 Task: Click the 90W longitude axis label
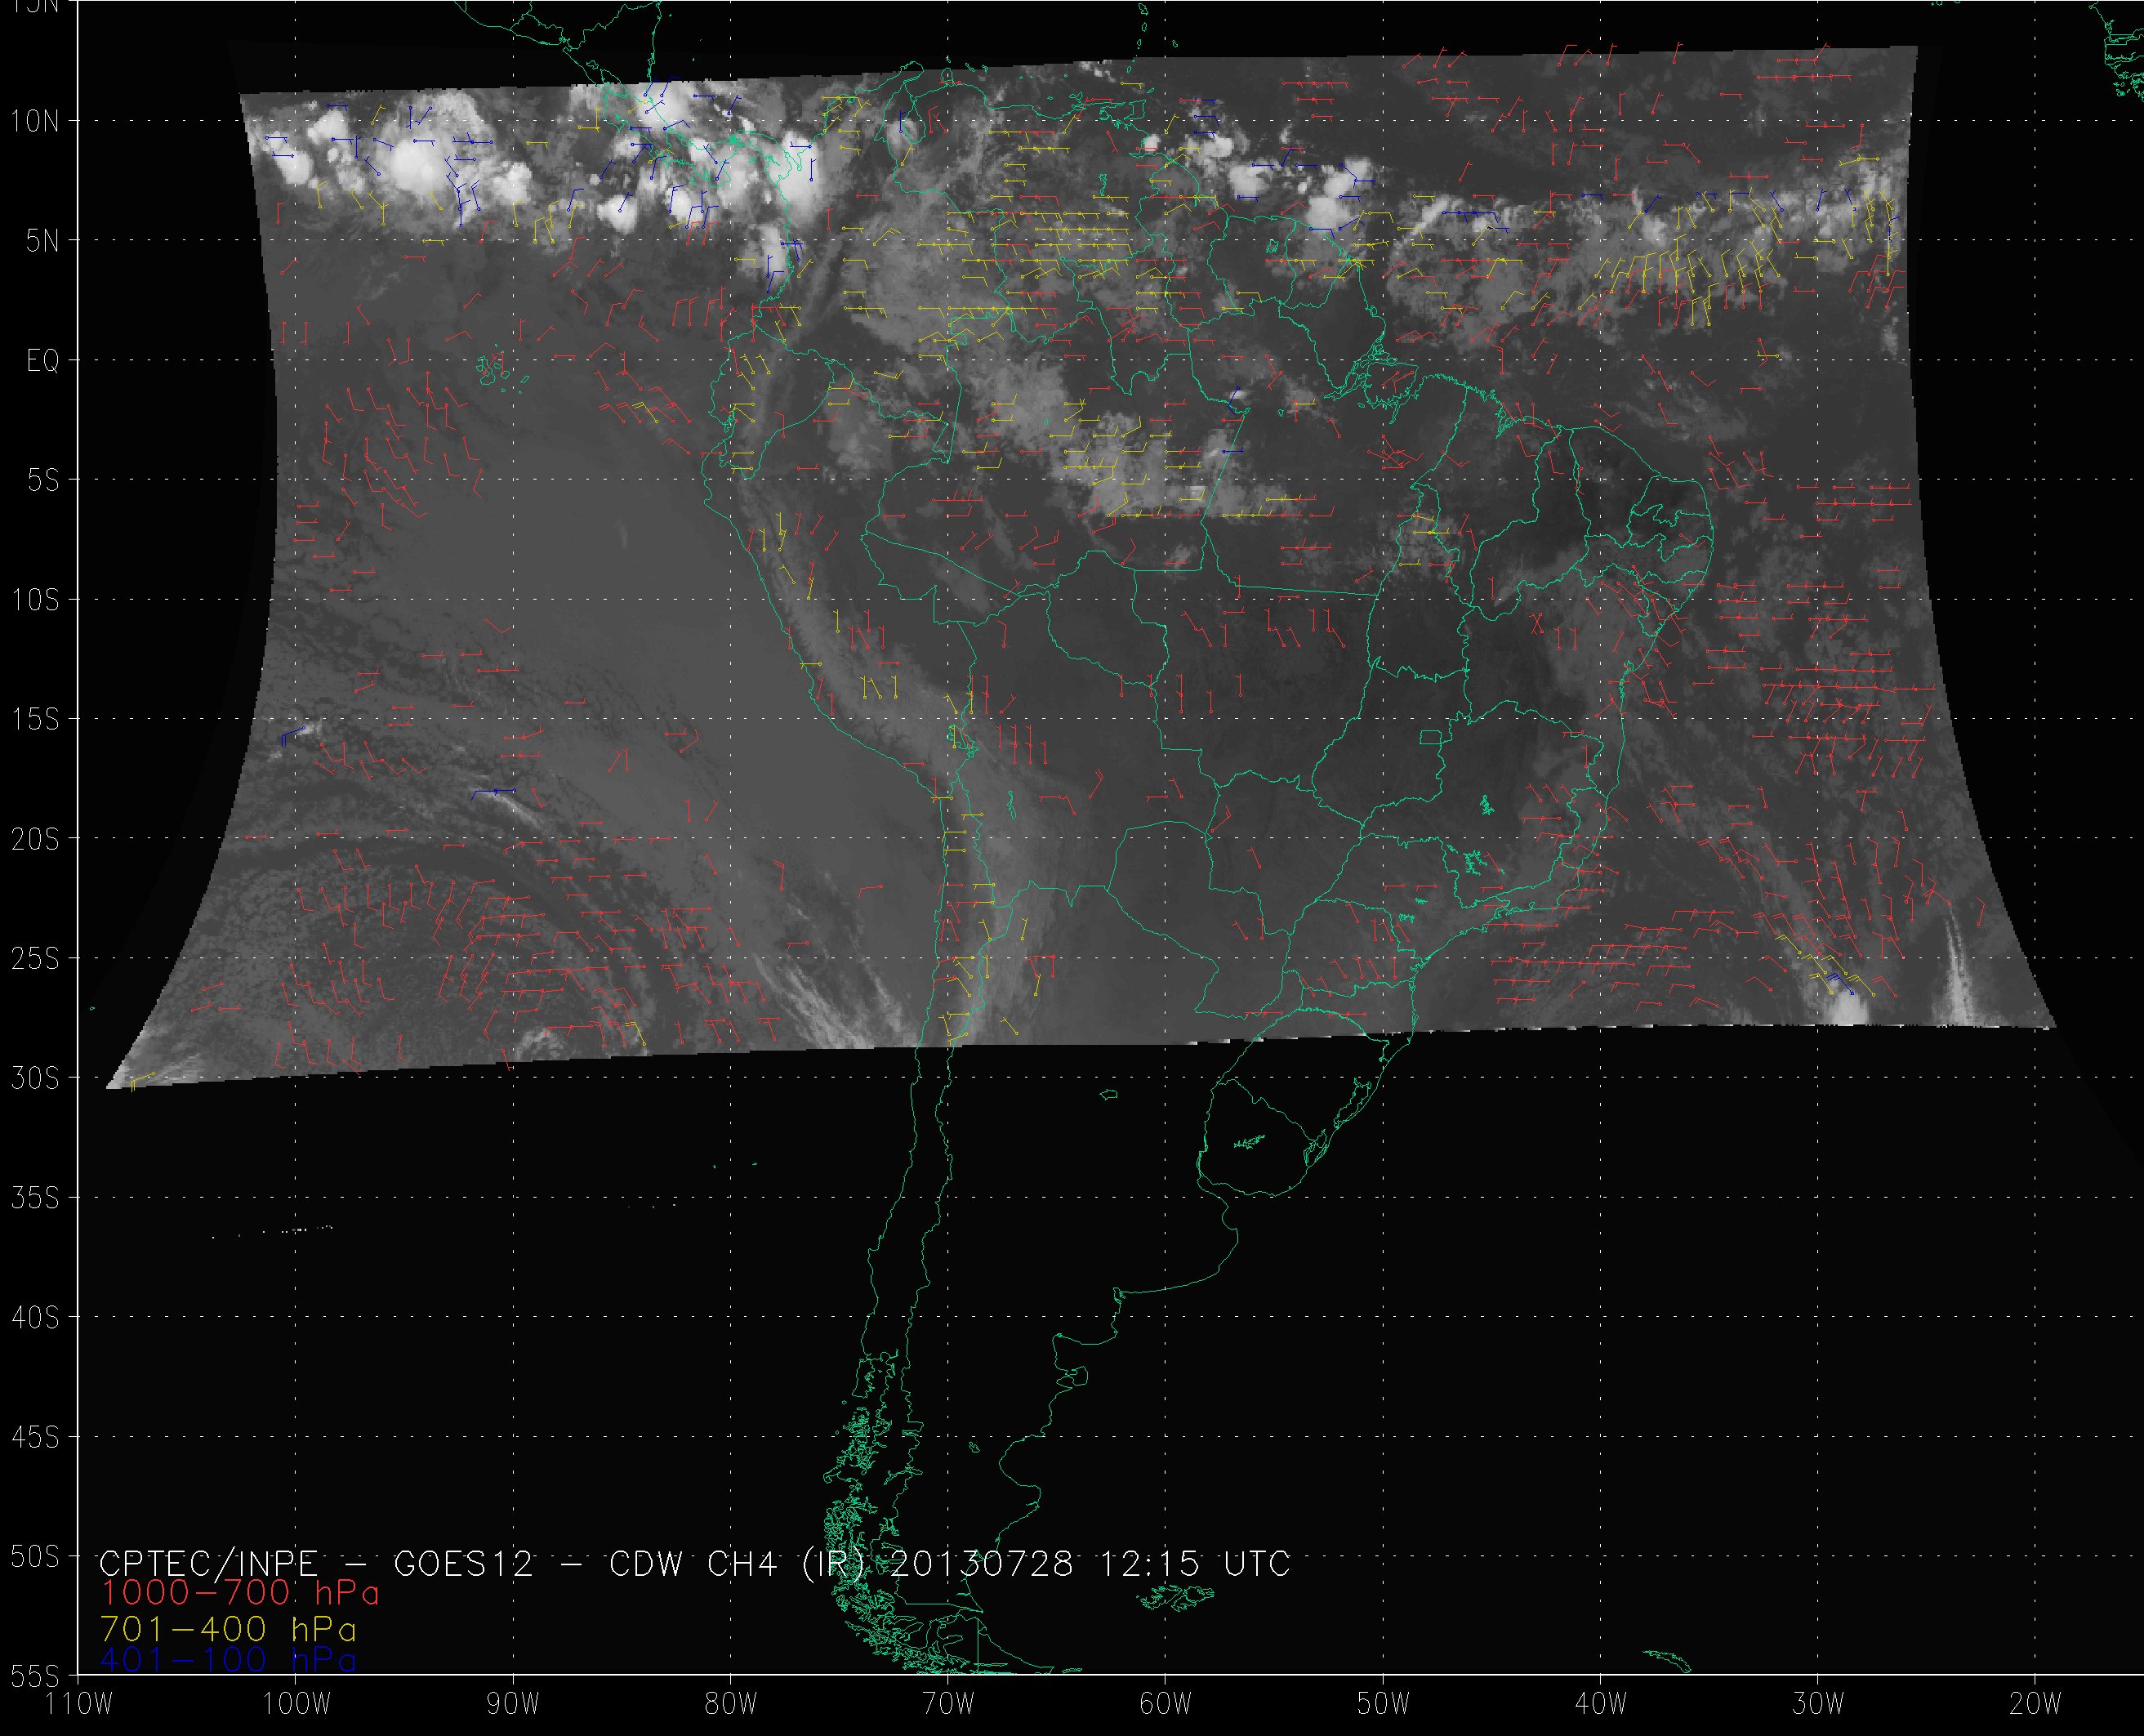(x=513, y=1704)
